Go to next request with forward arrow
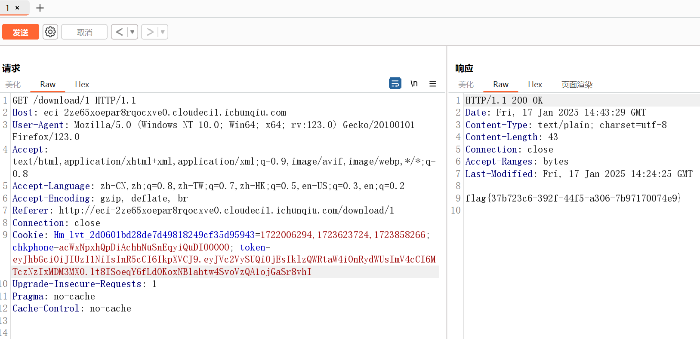Viewport: 700px width, 339px height. pyautogui.click(x=150, y=32)
